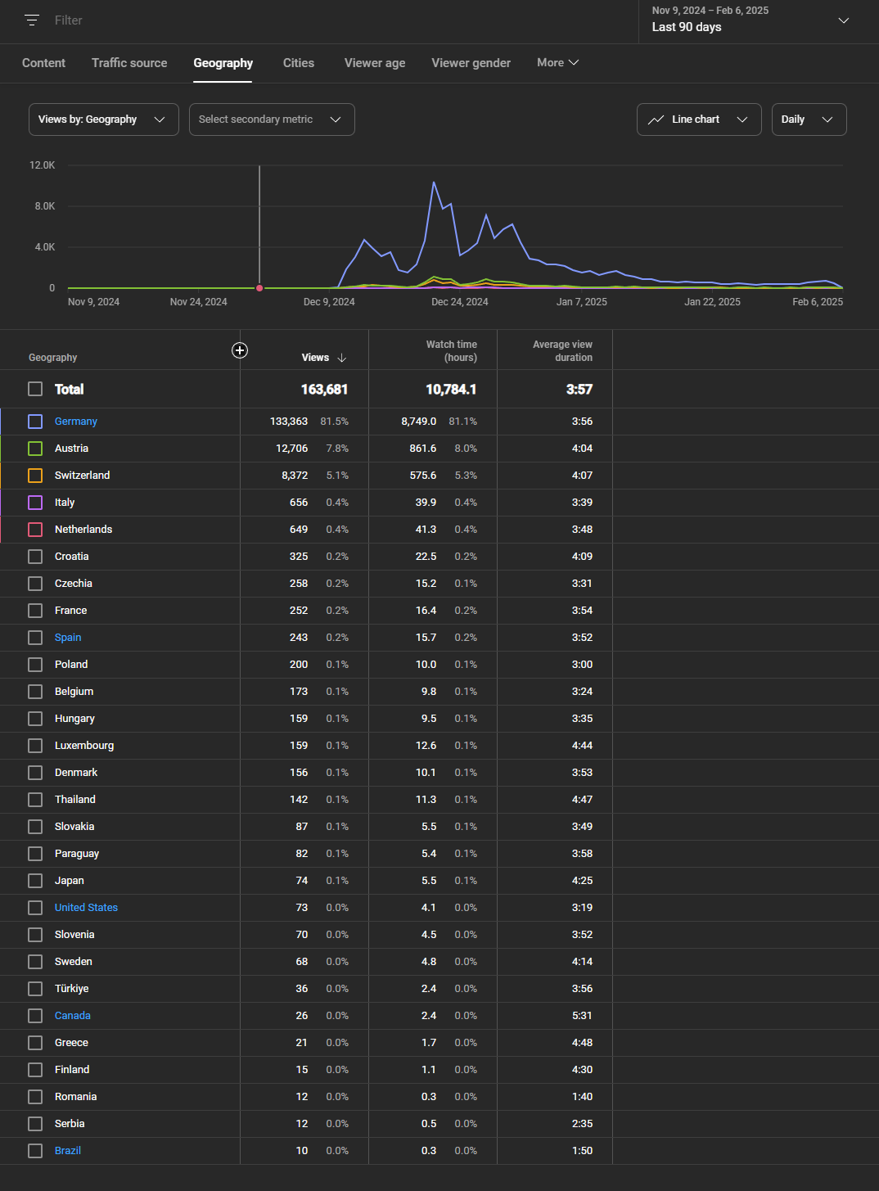Open the Select secondary metric dropdown
The height and width of the screenshot is (1191, 879).
point(271,120)
